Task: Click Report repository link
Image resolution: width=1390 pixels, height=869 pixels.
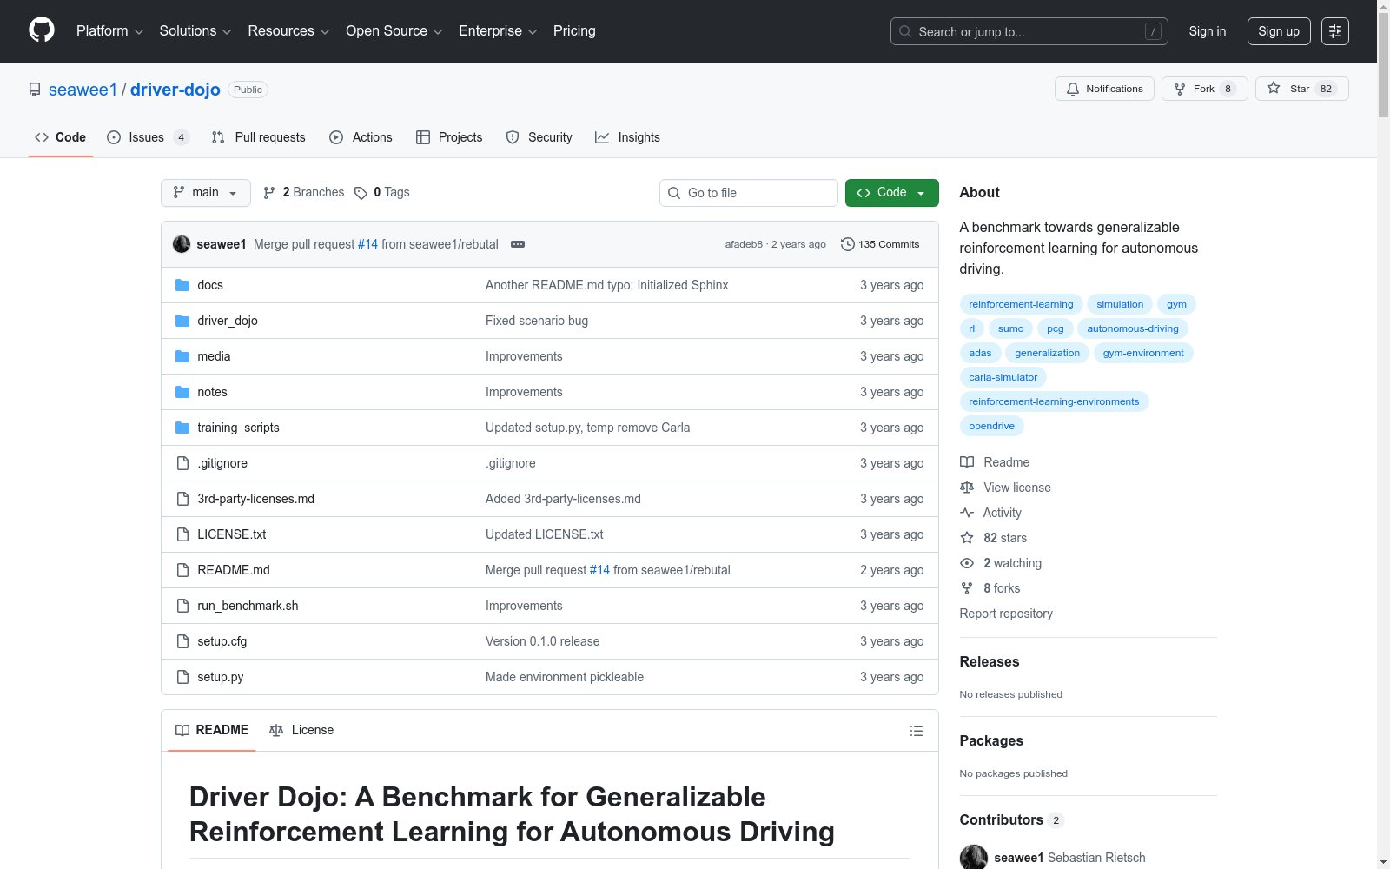Action: 1006,614
